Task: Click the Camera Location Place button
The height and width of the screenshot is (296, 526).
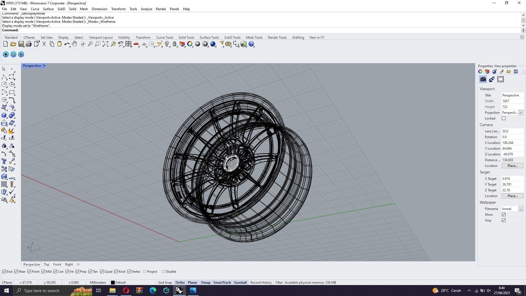Action: (x=512, y=166)
